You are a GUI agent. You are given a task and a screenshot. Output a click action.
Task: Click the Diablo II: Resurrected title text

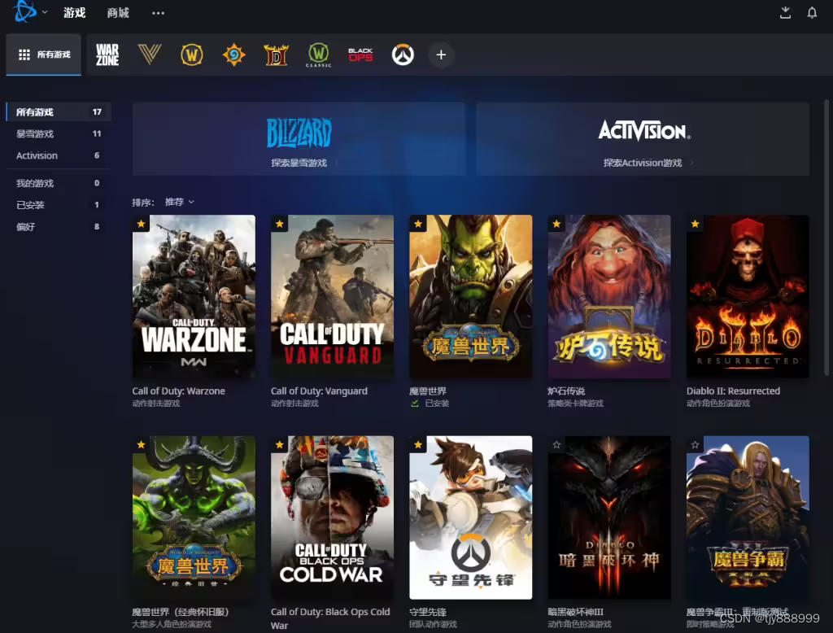733,391
